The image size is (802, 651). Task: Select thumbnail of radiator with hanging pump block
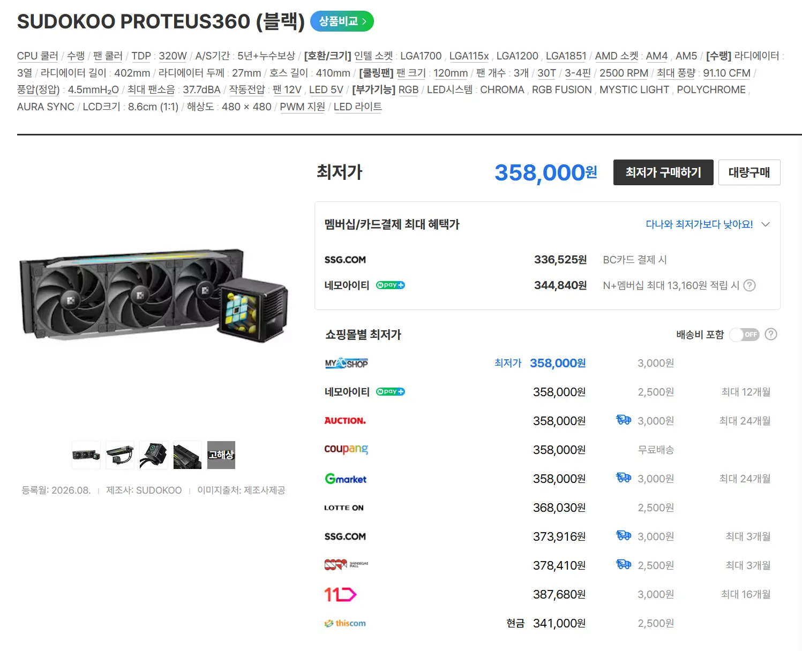120,455
